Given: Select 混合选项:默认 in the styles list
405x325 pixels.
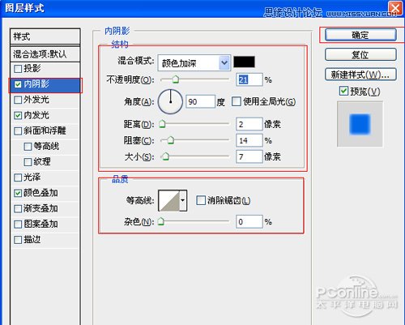Looking at the screenshot, I should 45,54.
